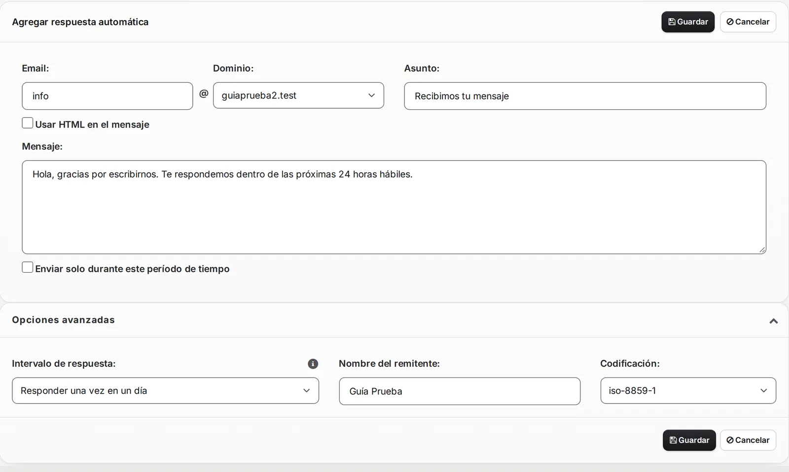Click inside the Mensaje text area
The width and height of the screenshot is (789, 472).
pyautogui.click(x=394, y=207)
